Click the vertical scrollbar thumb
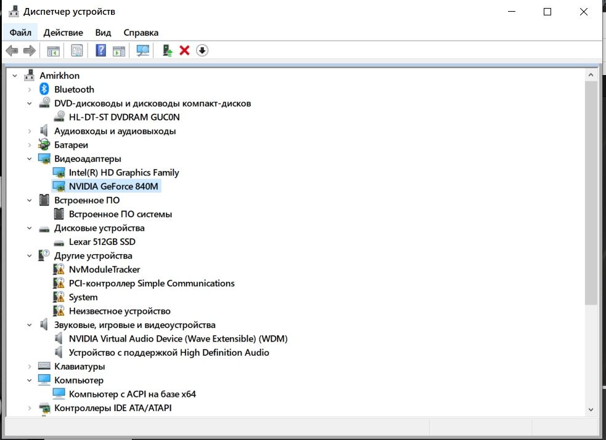The image size is (606, 440). pos(591,193)
